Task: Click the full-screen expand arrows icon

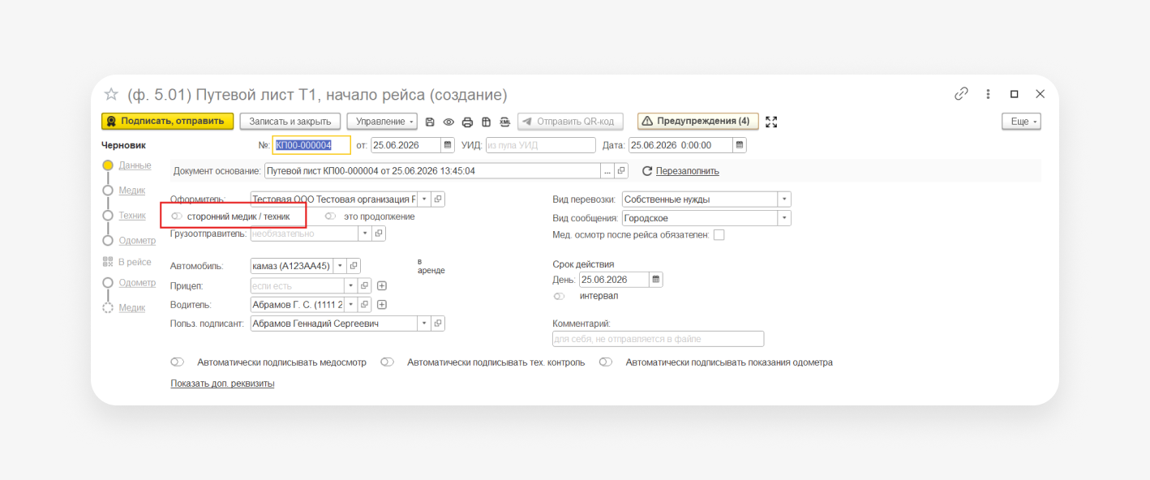Action: [771, 122]
